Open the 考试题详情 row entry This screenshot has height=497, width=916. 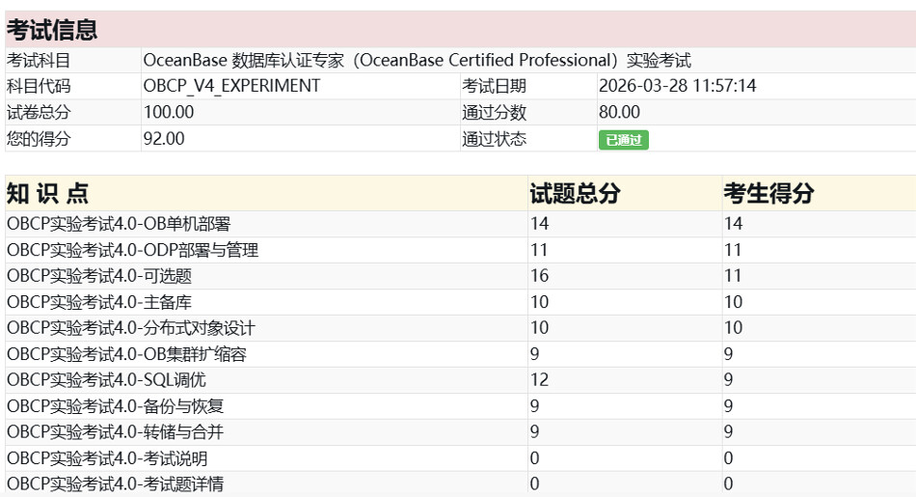pos(116,483)
